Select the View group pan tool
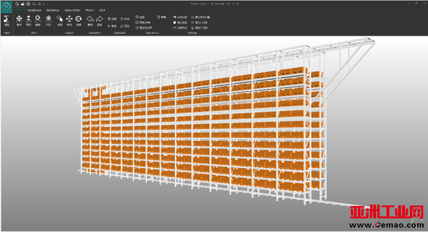The image size is (428, 232). 19,21
